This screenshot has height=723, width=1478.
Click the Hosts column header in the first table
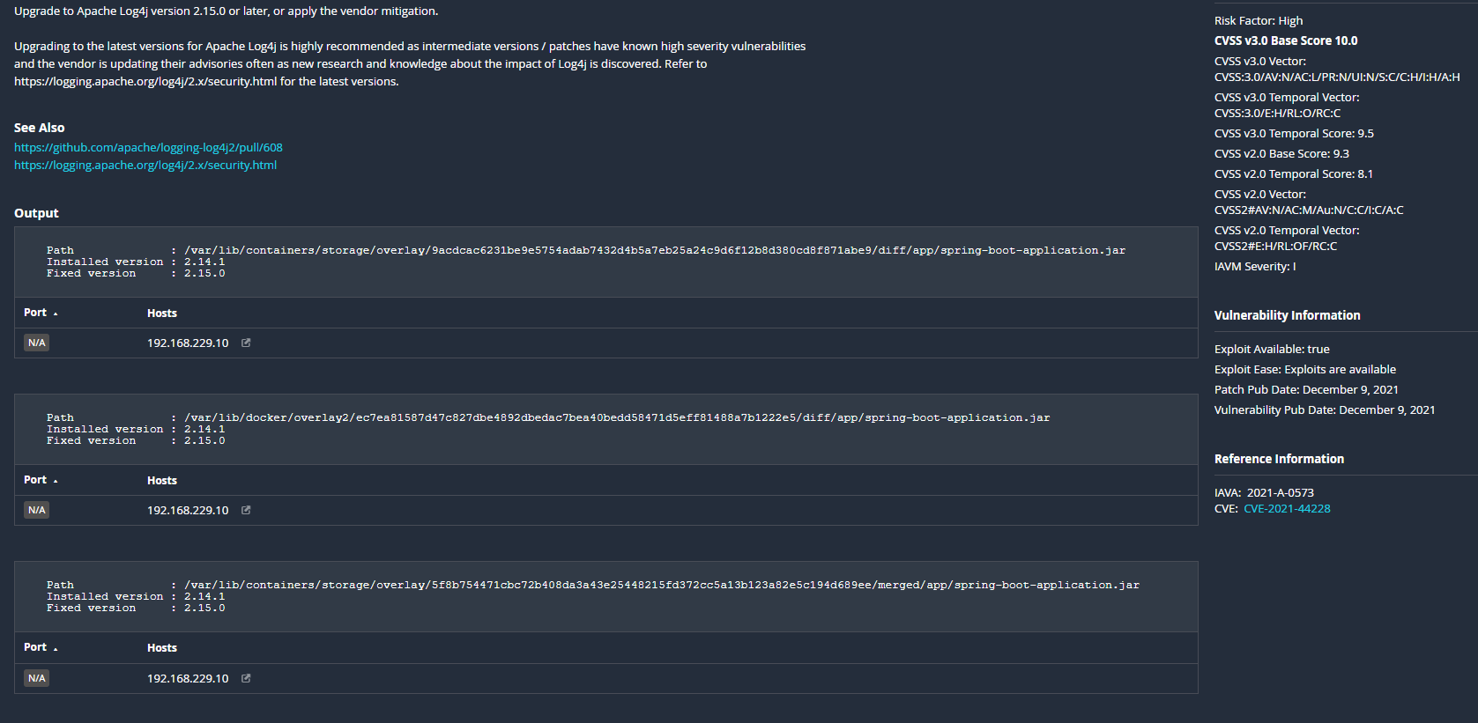[162, 313]
